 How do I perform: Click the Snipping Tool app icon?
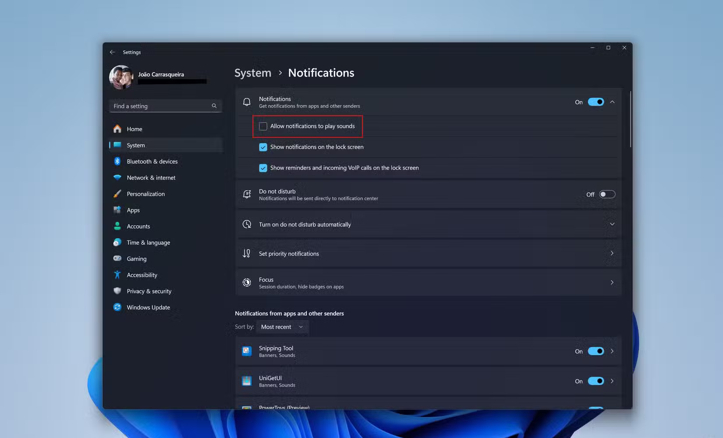click(x=247, y=351)
